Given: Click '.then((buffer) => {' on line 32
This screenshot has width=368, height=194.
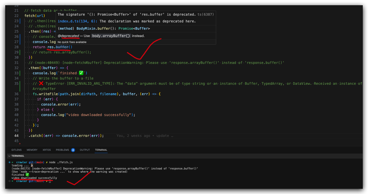Looking at the screenshot, I should pos(48,68).
